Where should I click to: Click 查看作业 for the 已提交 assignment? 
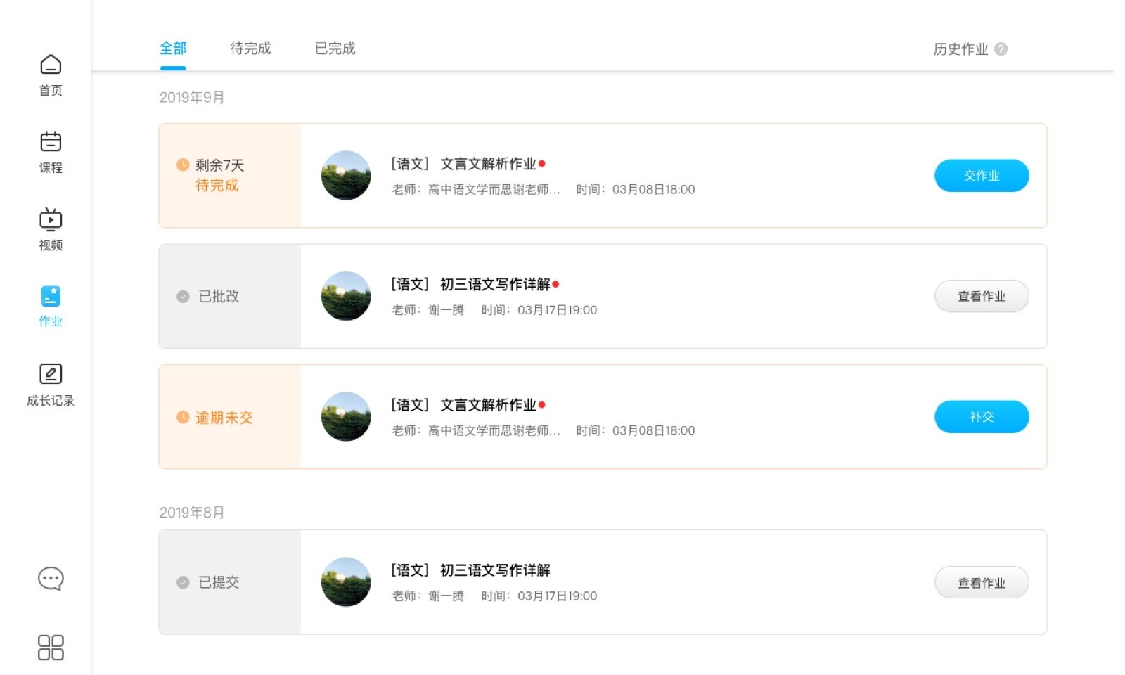pyautogui.click(x=981, y=583)
